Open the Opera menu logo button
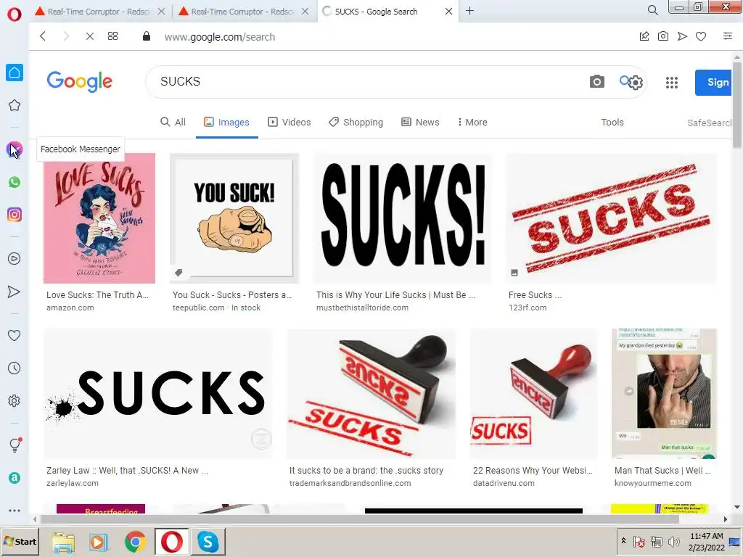Image resolution: width=743 pixels, height=557 pixels. click(15, 15)
